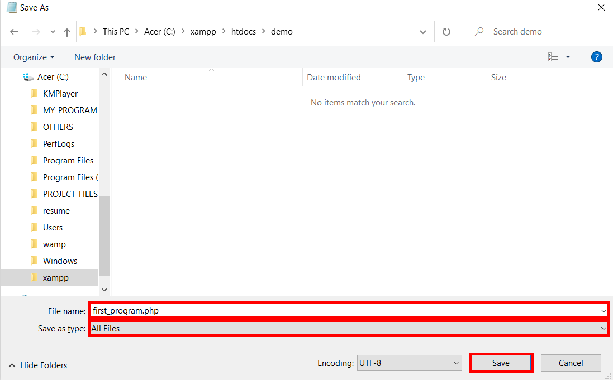Open the views dropdown next to layout icon
This screenshot has width=613, height=380.
coord(567,56)
